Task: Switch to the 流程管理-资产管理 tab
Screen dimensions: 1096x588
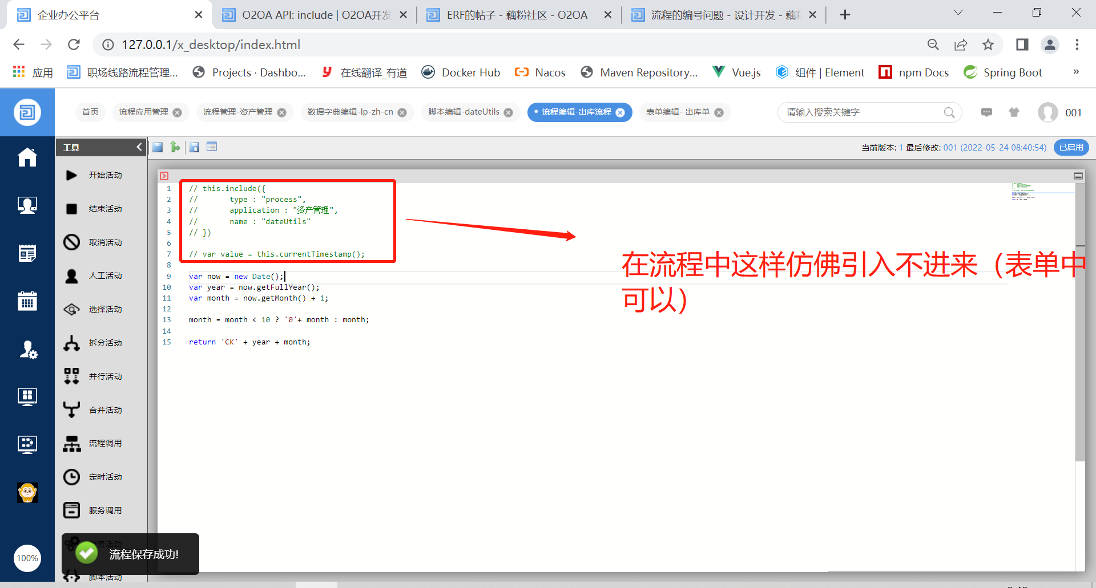Action: pos(238,112)
